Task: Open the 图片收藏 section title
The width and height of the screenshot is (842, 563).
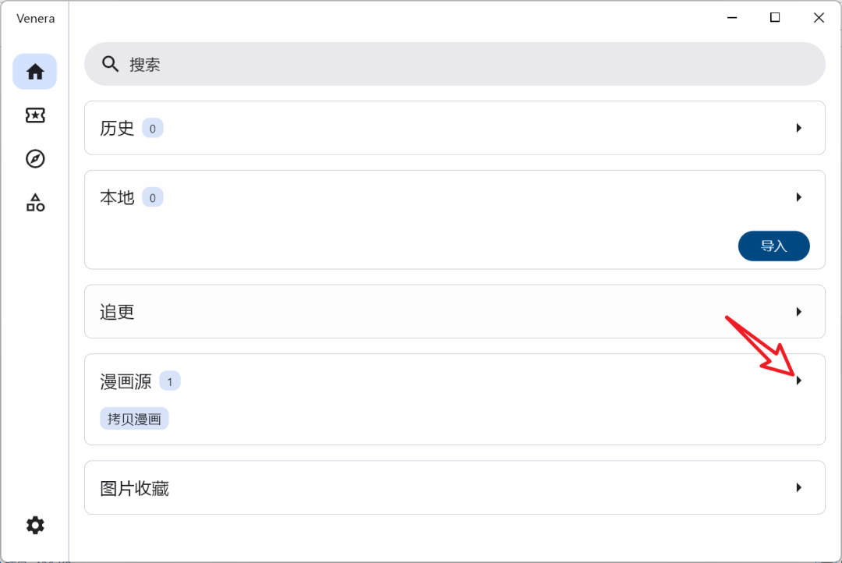Action: [x=134, y=488]
